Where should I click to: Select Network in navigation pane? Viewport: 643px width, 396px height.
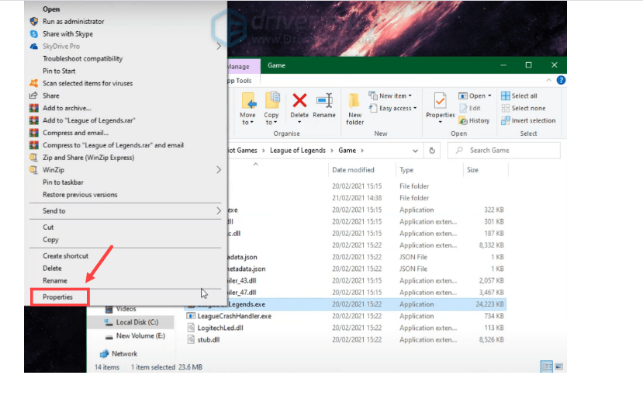(x=124, y=354)
